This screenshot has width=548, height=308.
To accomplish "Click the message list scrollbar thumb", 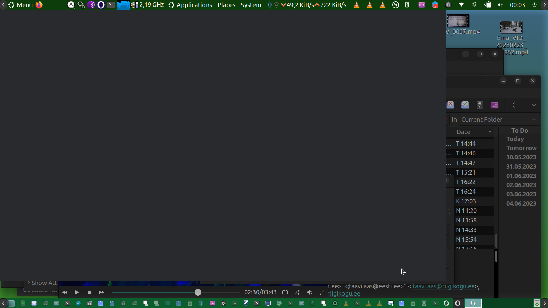I will click(x=496, y=241).
